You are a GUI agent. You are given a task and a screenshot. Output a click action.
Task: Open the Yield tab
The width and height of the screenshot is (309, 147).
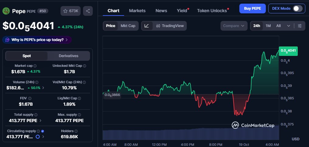[182, 11]
